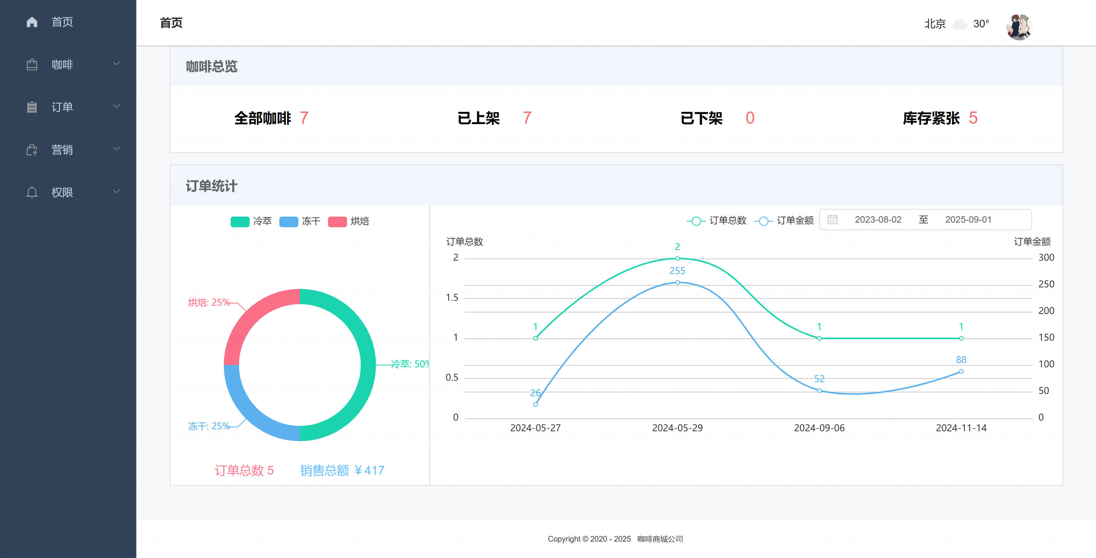Set end date 2025-09-01 field
This screenshot has height=558, width=1096.
coord(969,220)
